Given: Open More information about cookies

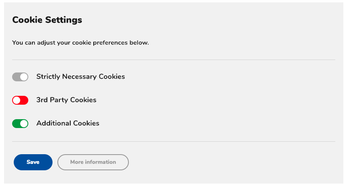Looking at the screenshot, I should click(93, 162).
